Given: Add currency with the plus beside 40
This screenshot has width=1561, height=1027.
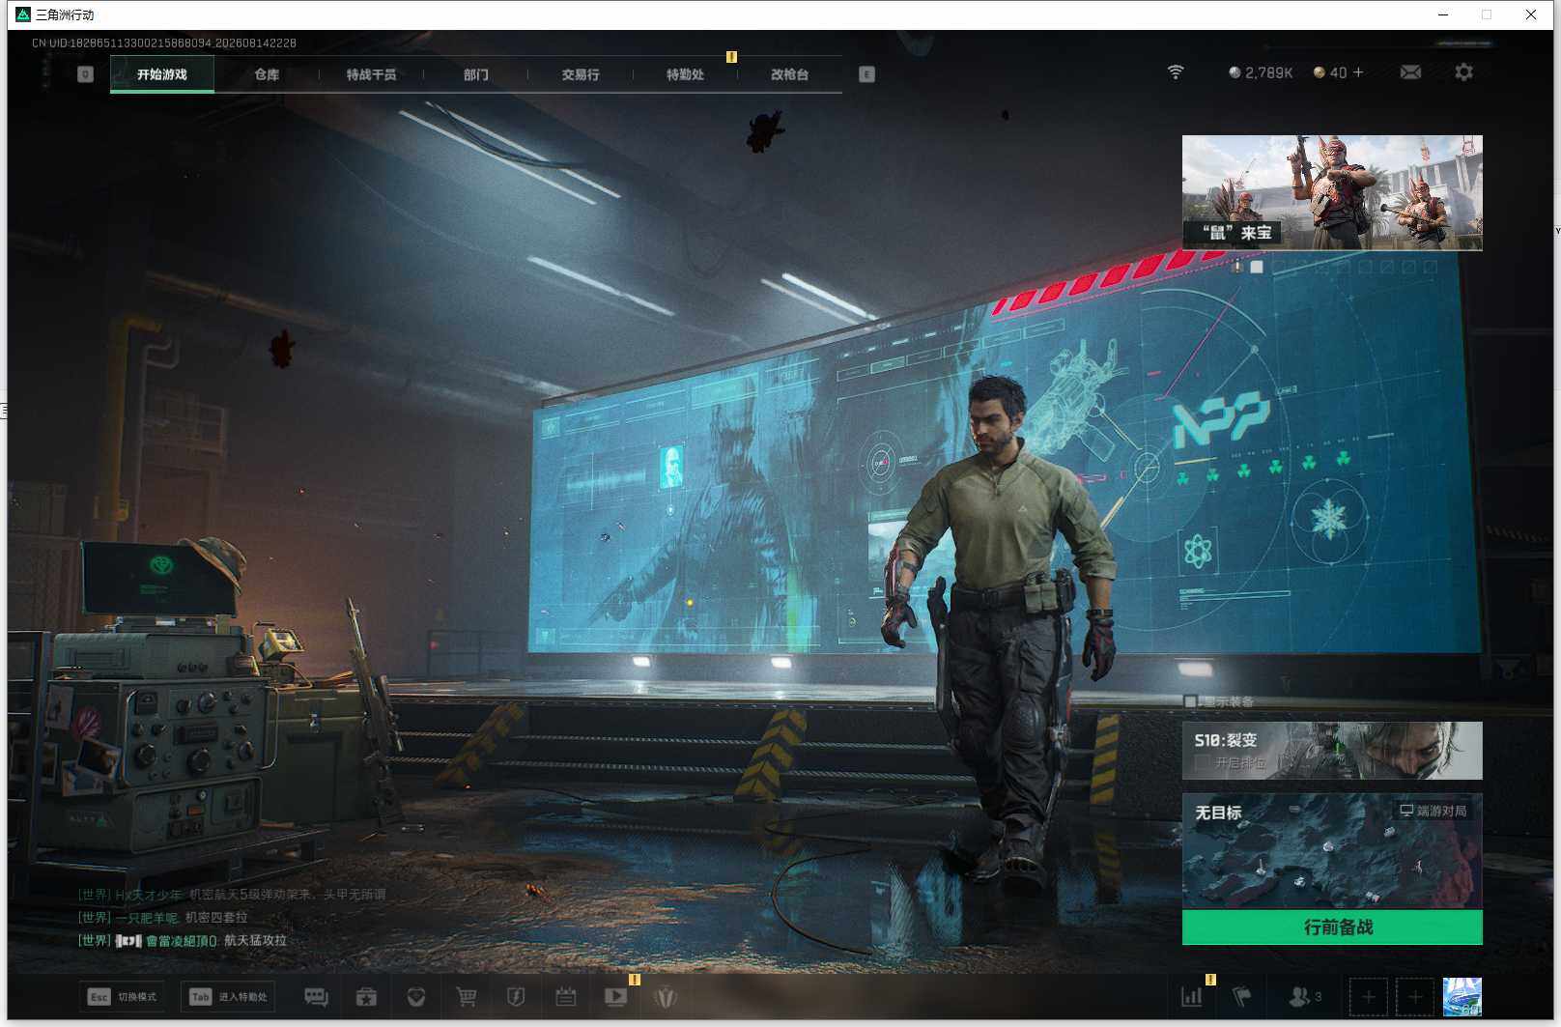Looking at the screenshot, I should click(1358, 72).
